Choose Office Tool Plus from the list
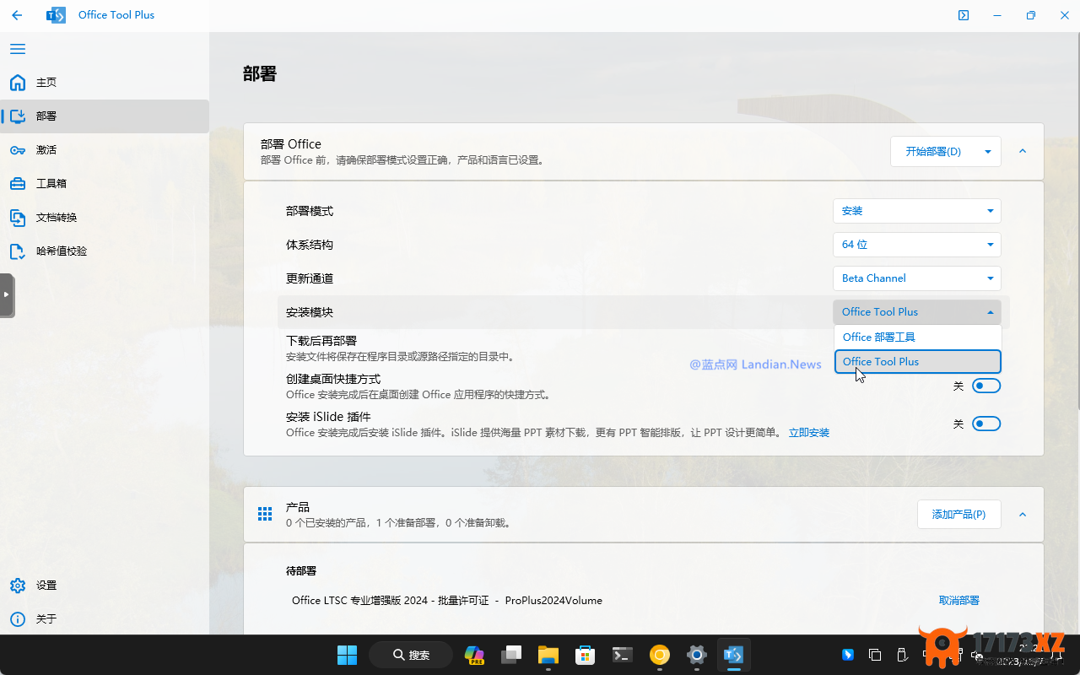The image size is (1080, 675). tap(918, 362)
